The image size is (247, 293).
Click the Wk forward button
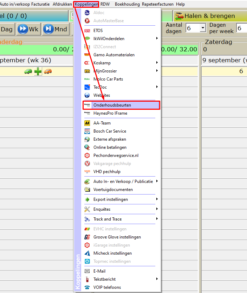pos(28,29)
